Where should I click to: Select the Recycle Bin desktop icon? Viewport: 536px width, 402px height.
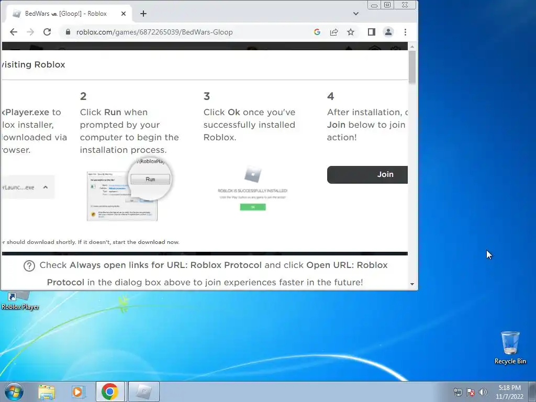[510, 348]
